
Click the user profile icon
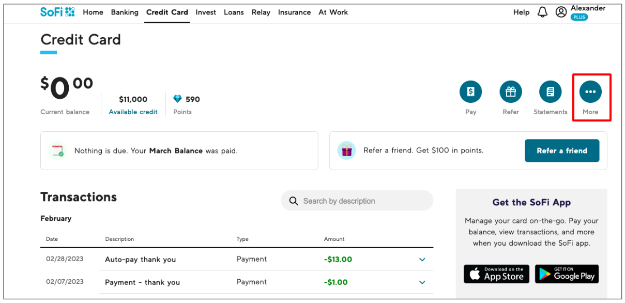click(561, 12)
